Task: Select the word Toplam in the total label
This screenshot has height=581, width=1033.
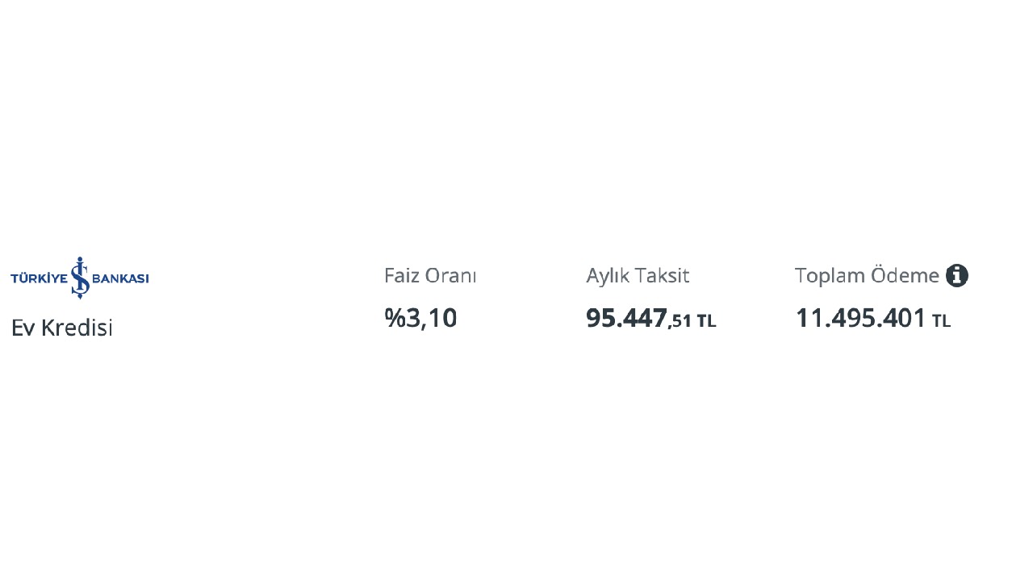Action: (x=830, y=276)
